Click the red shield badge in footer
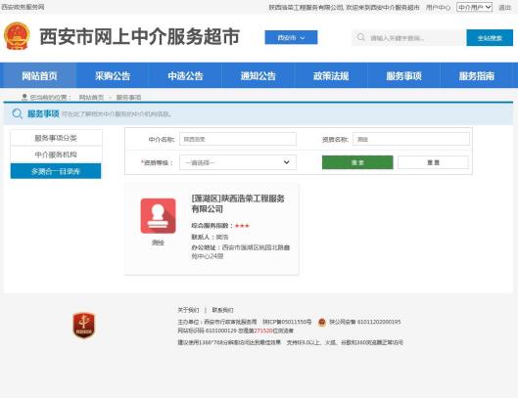The height and width of the screenshot is (398, 518). point(84,326)
